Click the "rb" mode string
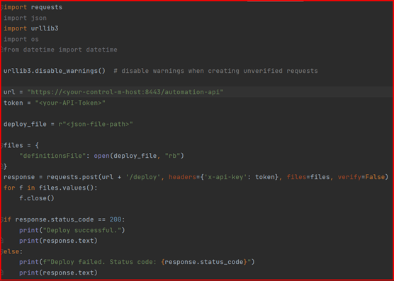Image resolution: width=394 pixels, height=281 pixels. point(173,156)
